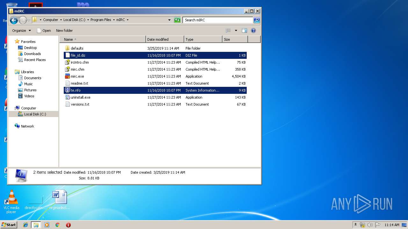Open Recent Places in the sidebar
This screenshot has height=229, width=408.
[35, 60]
